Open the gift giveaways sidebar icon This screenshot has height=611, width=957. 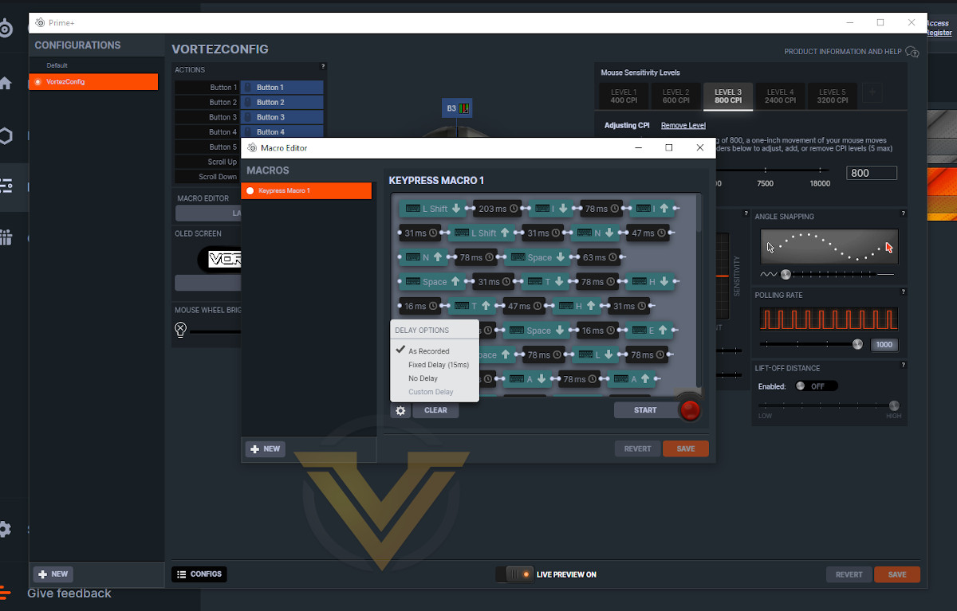(x=6, y=237)
